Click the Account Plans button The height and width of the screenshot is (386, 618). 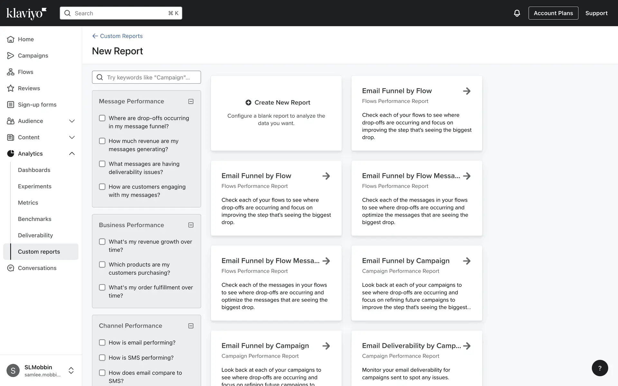coord(553,13)
